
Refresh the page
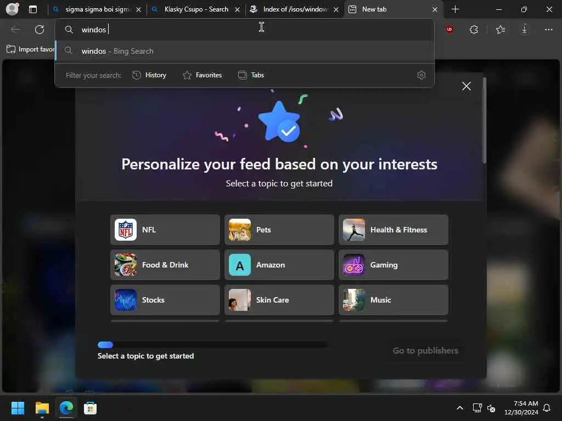[40, 30]
